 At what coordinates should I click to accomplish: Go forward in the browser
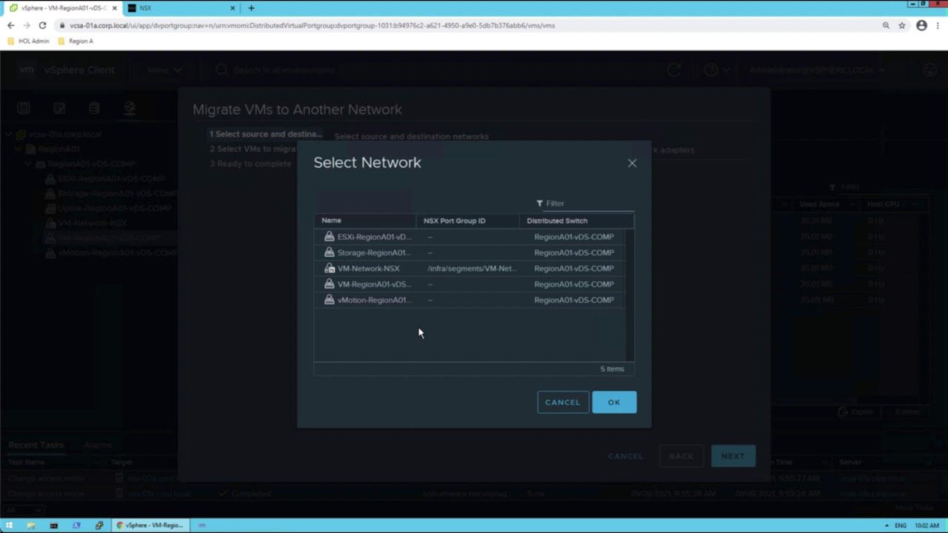[x=27, y=25]
